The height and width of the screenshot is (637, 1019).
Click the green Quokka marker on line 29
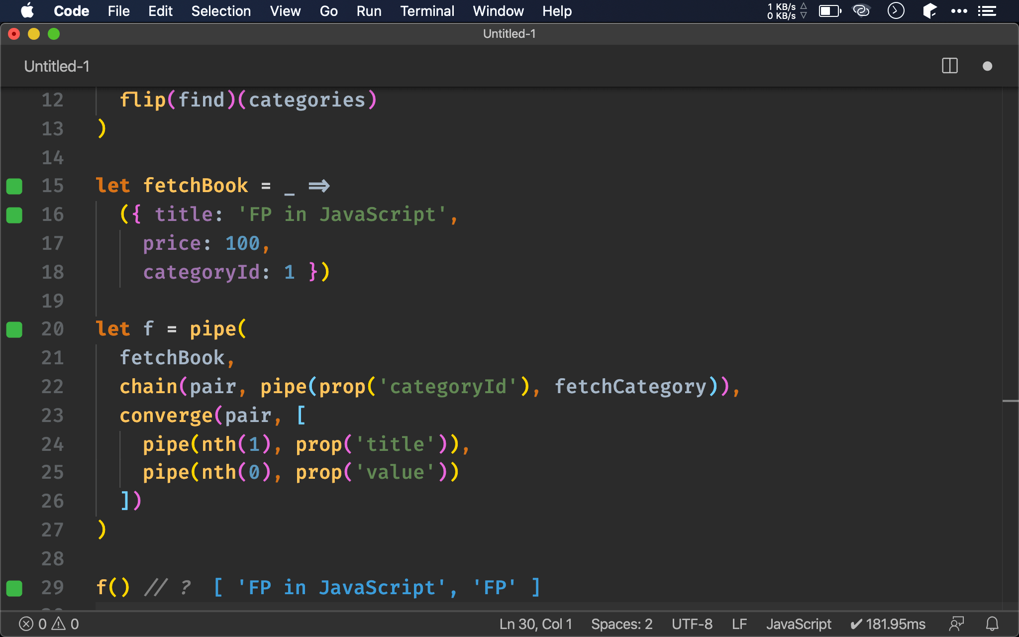[14, 588]
